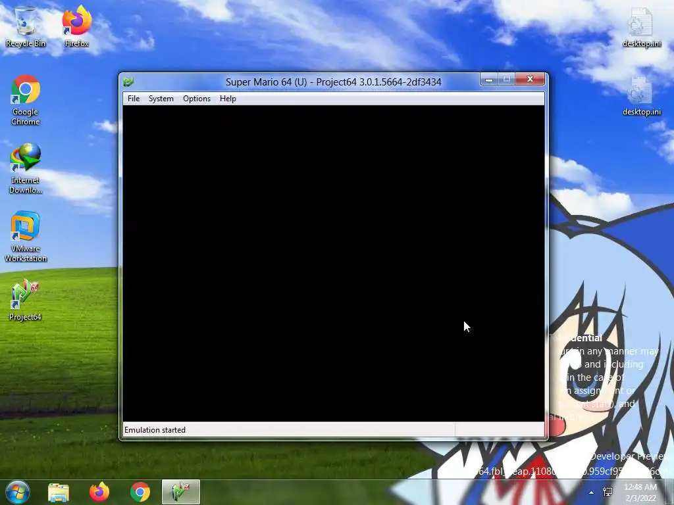This screenshot has width=674, height=505.
Task: Select the upper desktop.ini file icon
Action: (x=641, y=26)
